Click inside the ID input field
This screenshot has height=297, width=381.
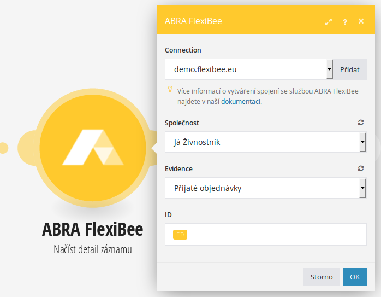pyautogui.click(x=266, y=235)
